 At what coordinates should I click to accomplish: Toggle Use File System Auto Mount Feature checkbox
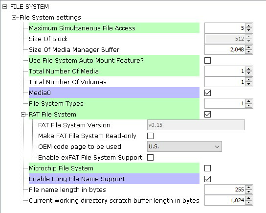(x=207, y=60)
